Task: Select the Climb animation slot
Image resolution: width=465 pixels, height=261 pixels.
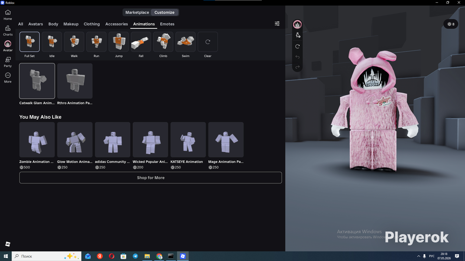Action: tap(163, 42)
